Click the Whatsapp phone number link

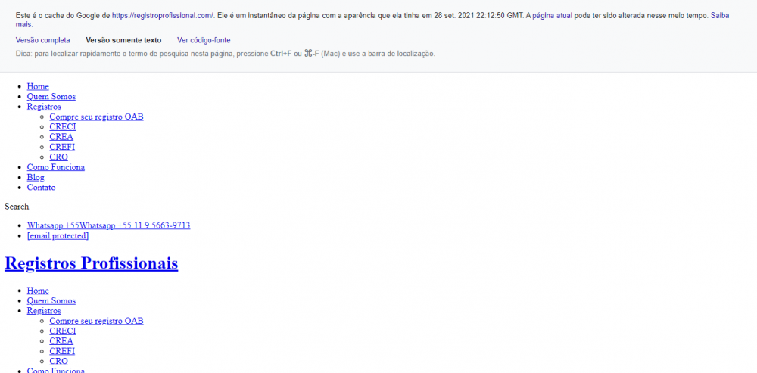click(x=108, y=225)
